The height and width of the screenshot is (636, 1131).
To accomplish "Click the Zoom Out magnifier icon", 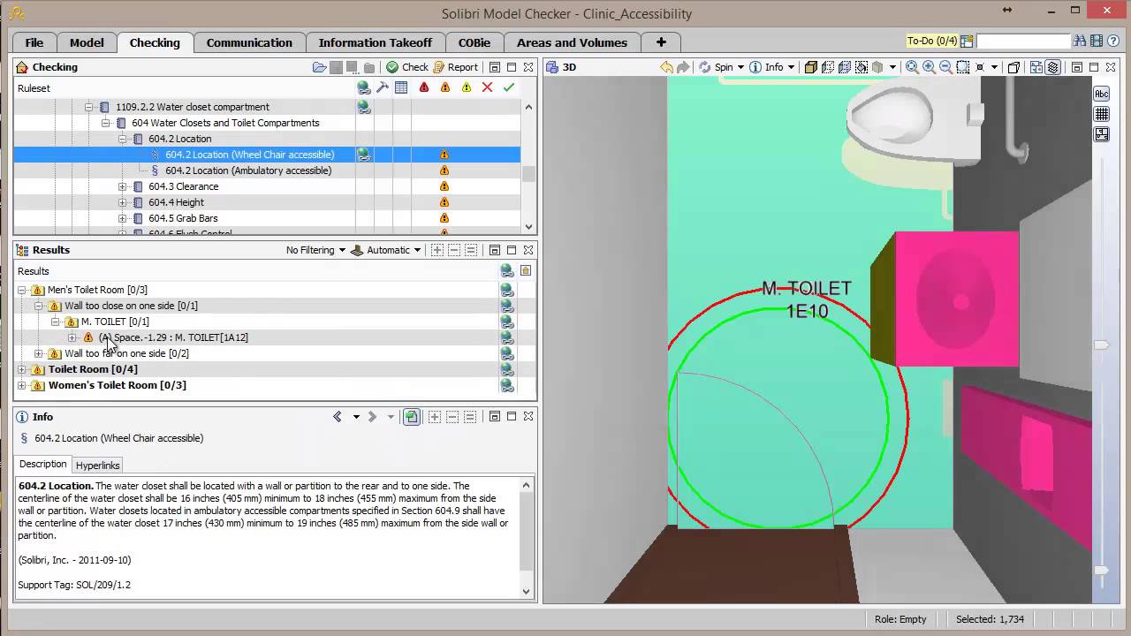I will (945, 67).
